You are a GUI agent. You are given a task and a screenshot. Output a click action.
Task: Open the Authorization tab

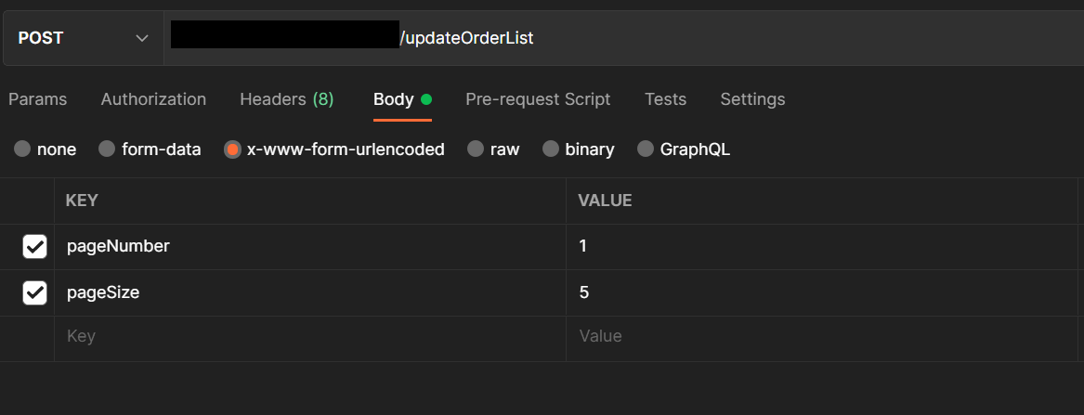tap(153, 99)
